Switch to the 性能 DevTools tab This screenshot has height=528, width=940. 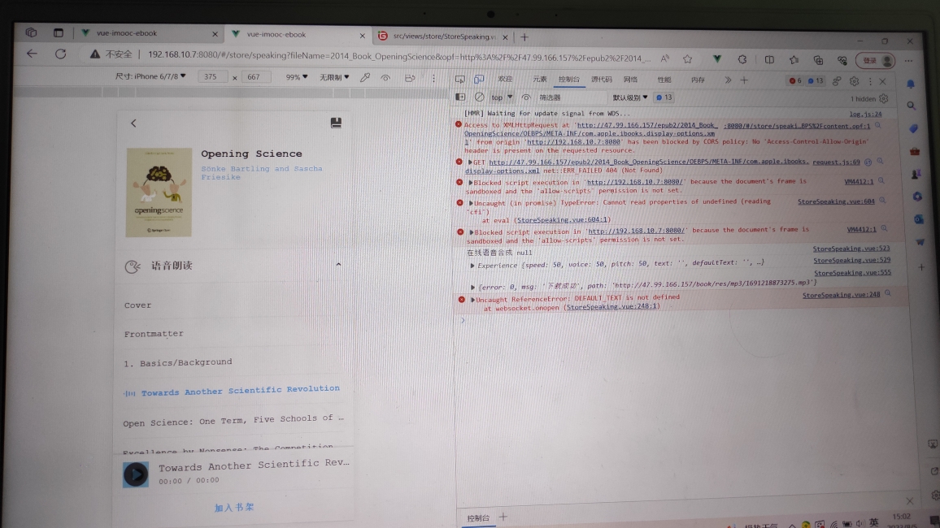point(664,80)
